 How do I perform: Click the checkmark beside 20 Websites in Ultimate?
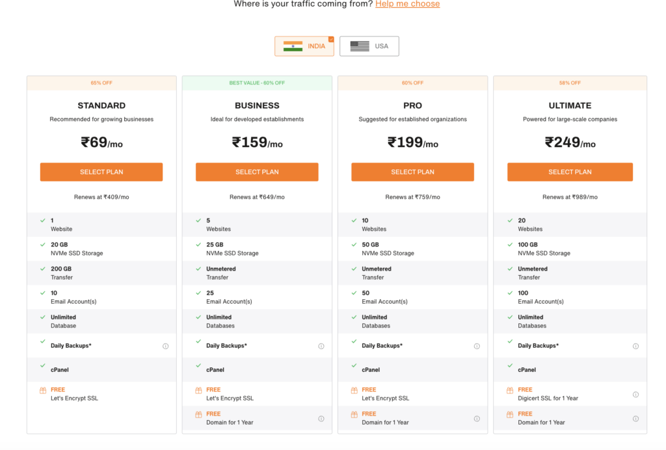click(x=510, y=220)
